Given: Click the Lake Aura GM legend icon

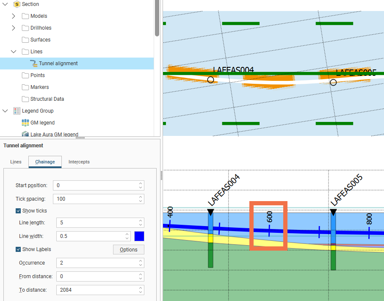Looking at the screenshot, I should coord(25,134).
